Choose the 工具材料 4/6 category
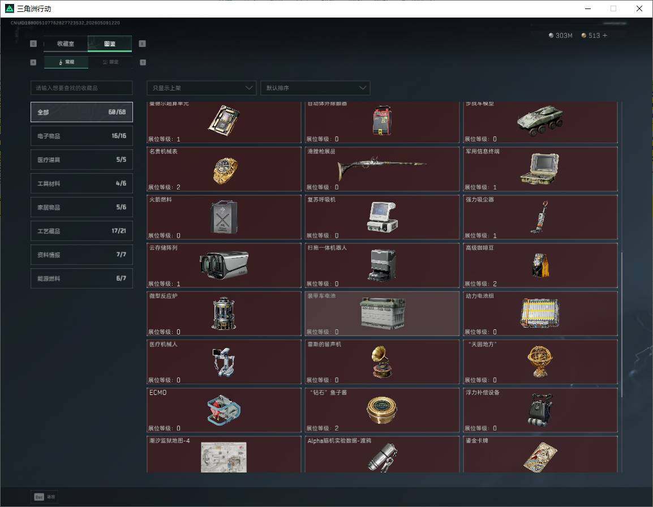 point(81,183)
